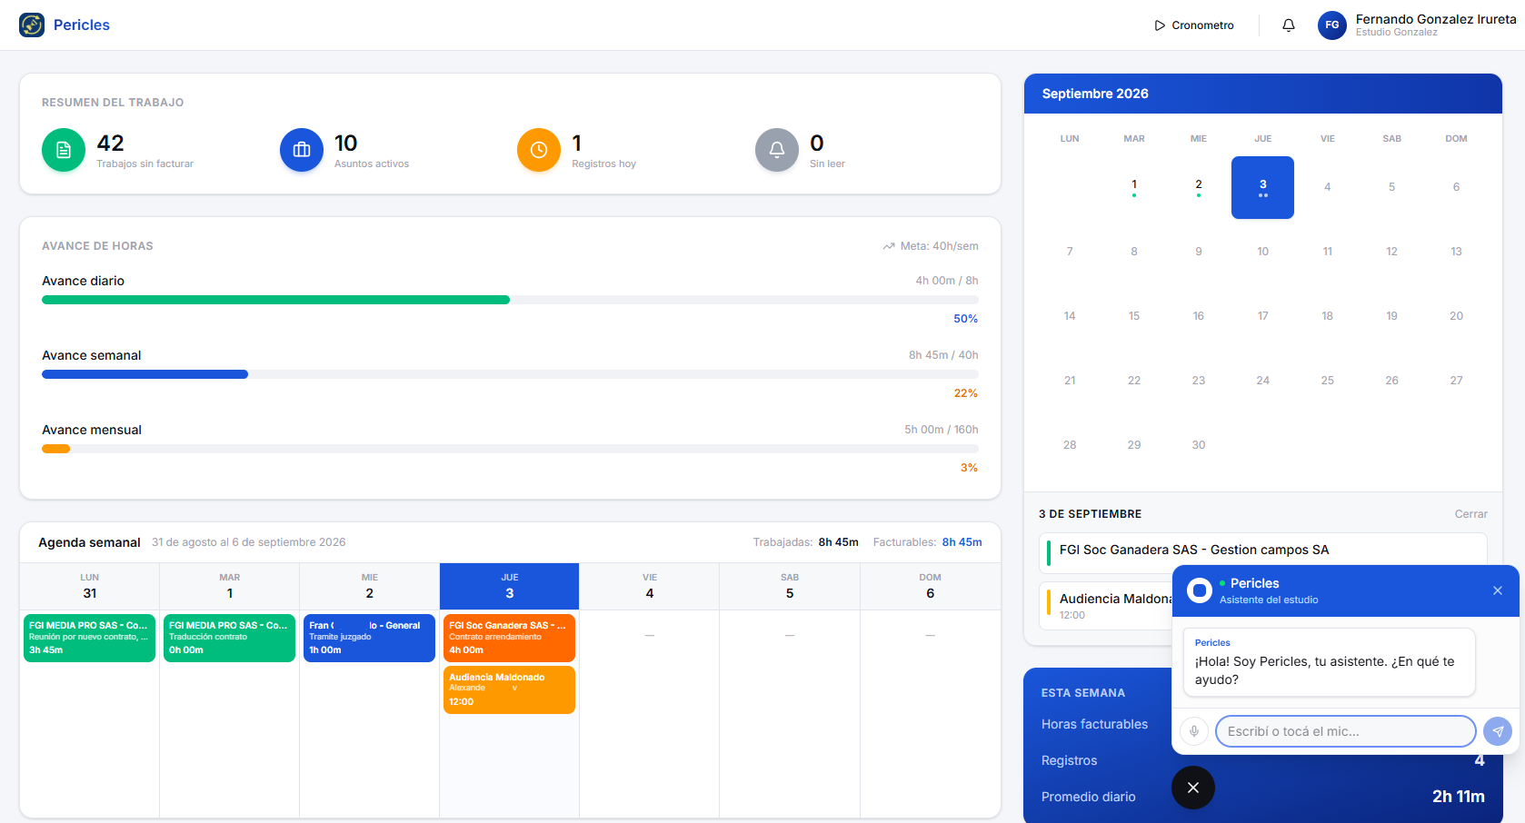Screen dimensions: 1525x823
Task: Click the Facturables '8h 45m' value
Action: [x=962, y=542]
